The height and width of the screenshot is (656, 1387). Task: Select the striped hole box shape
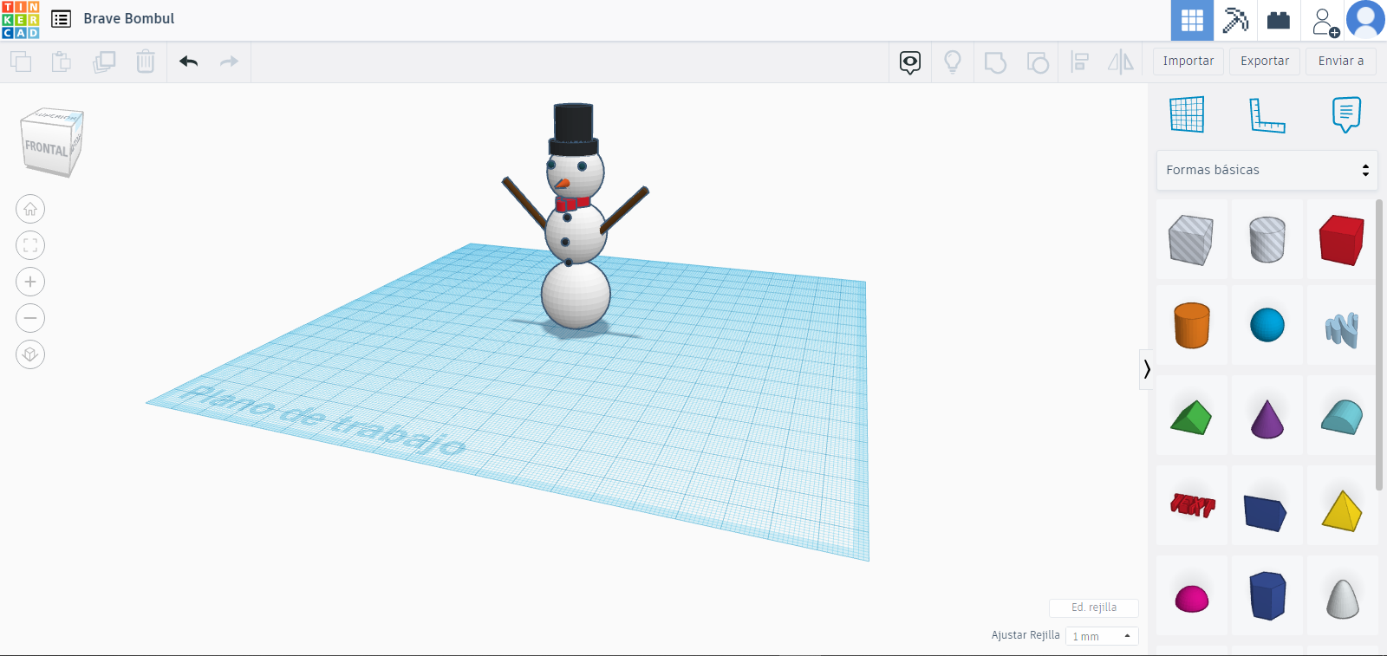click(x=1192, y=240)
